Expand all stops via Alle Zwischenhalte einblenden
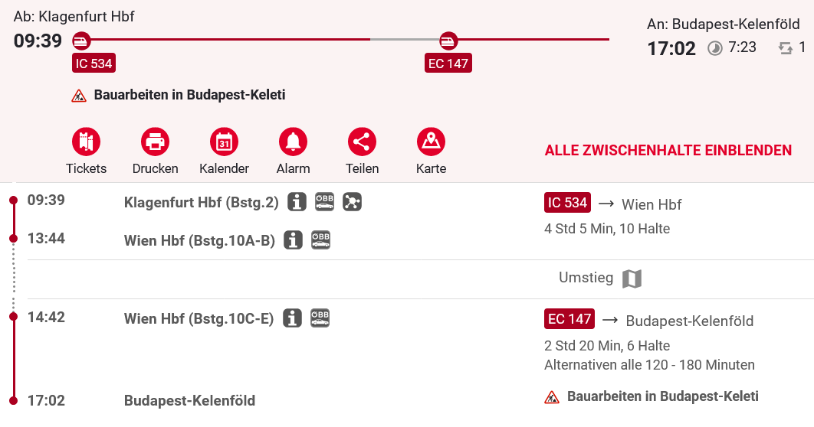 (x=668, y=150)
